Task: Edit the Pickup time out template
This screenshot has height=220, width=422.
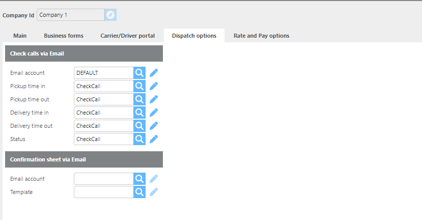Action: click(154, 99)
